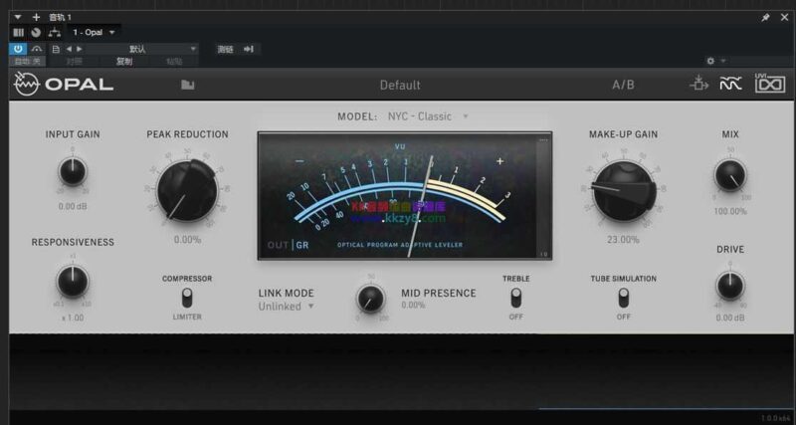Switch the meter to OUT
The height and width of the screenshot is (425, 796).
(x=278, y=245)
